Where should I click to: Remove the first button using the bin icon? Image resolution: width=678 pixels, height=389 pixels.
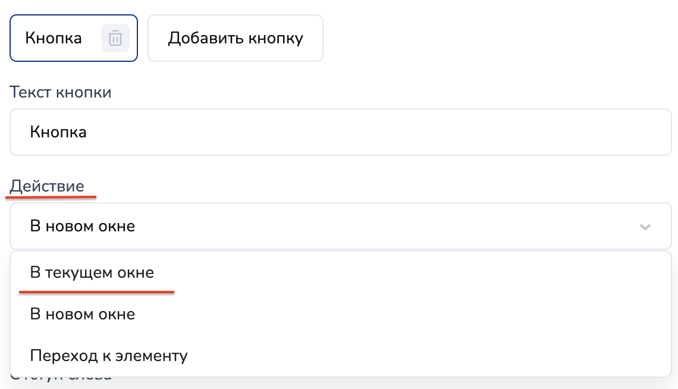pyautogui.click(x=115, y=38)
